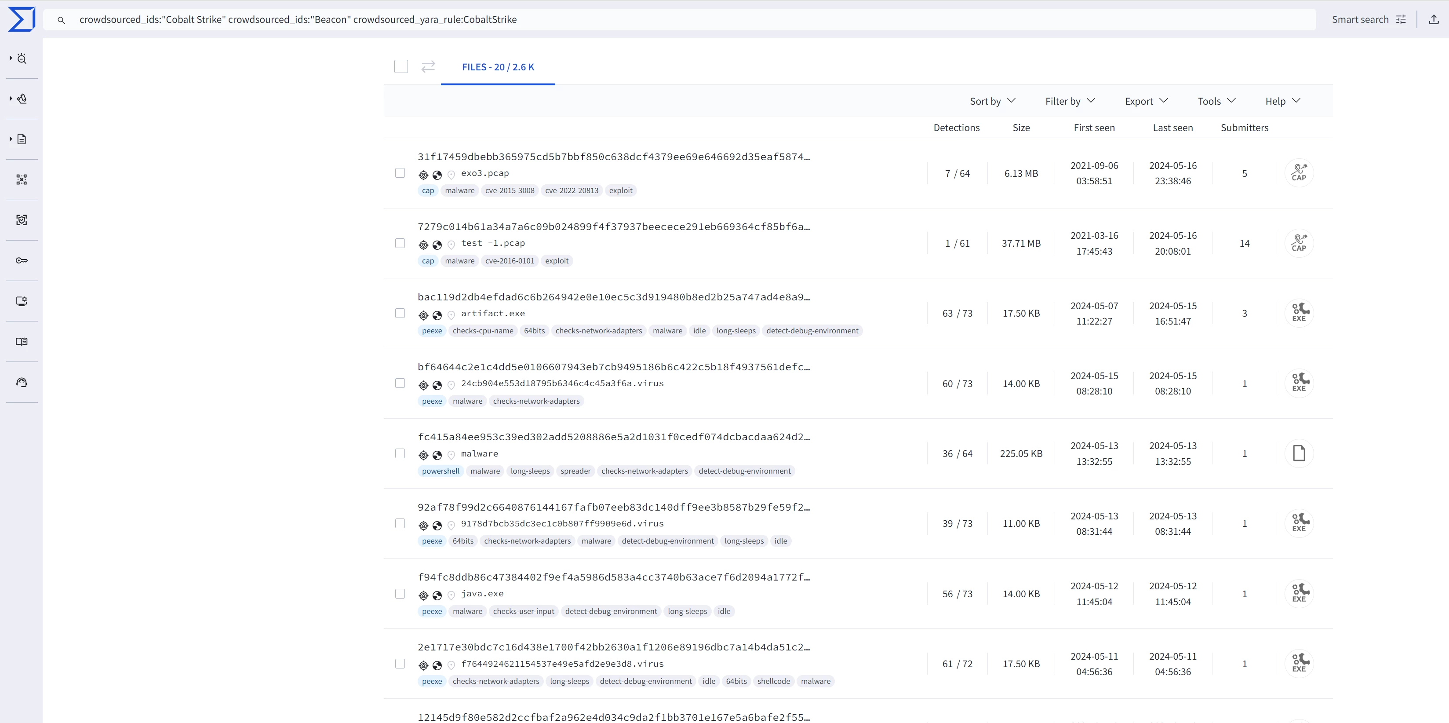
Task: Click the Submitters column header
Action: click(x=1244, y=128)
